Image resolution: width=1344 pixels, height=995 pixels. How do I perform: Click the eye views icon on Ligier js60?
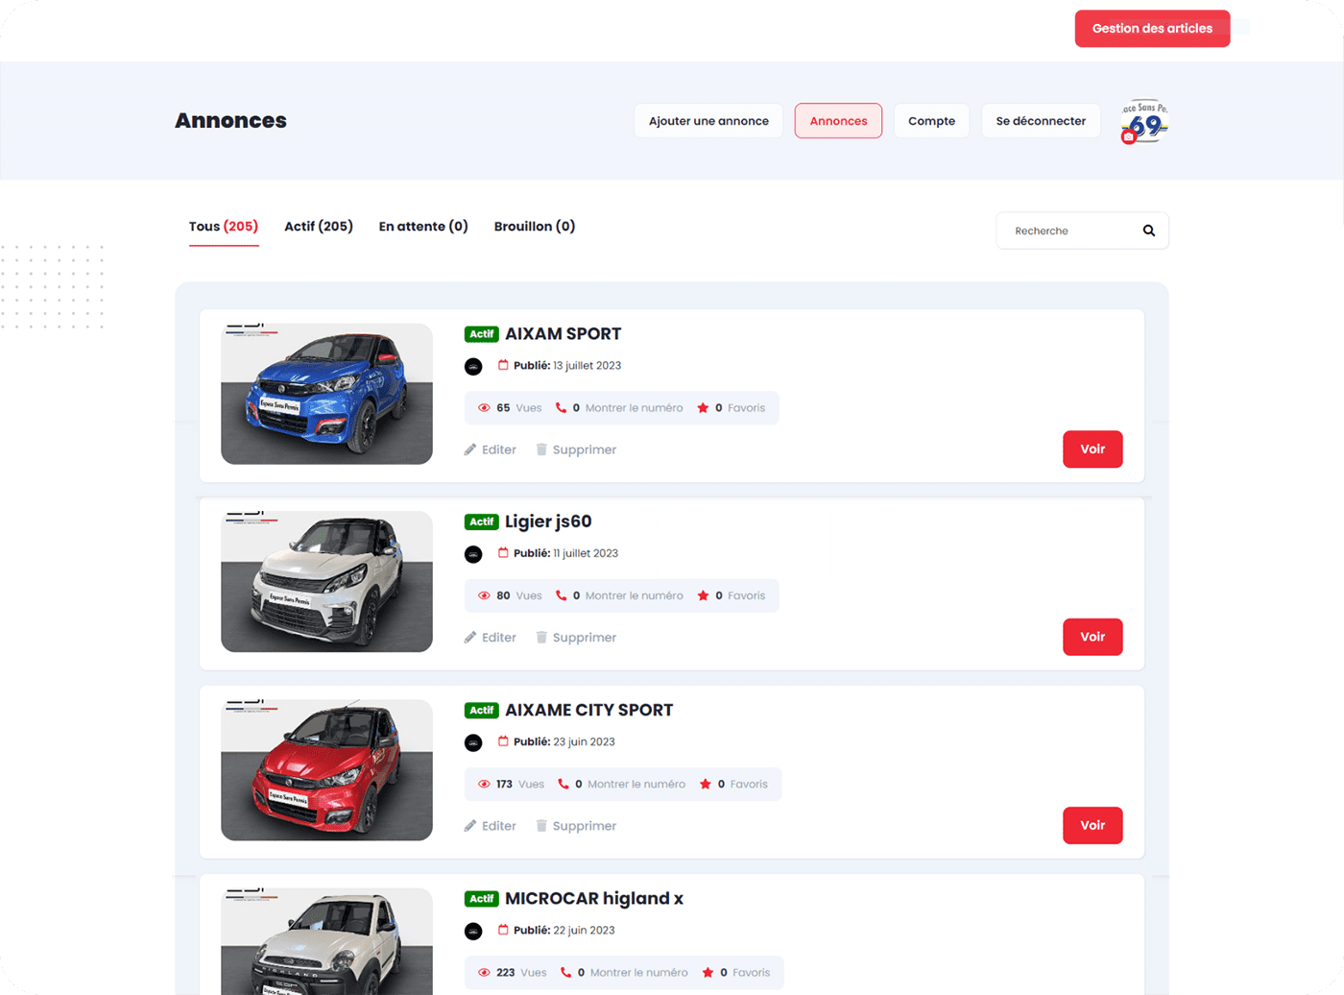[x=484, y=595]
